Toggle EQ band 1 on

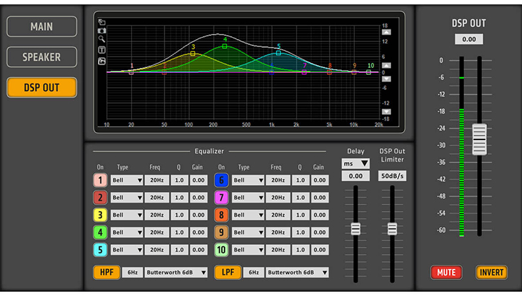tap(100, 180)
